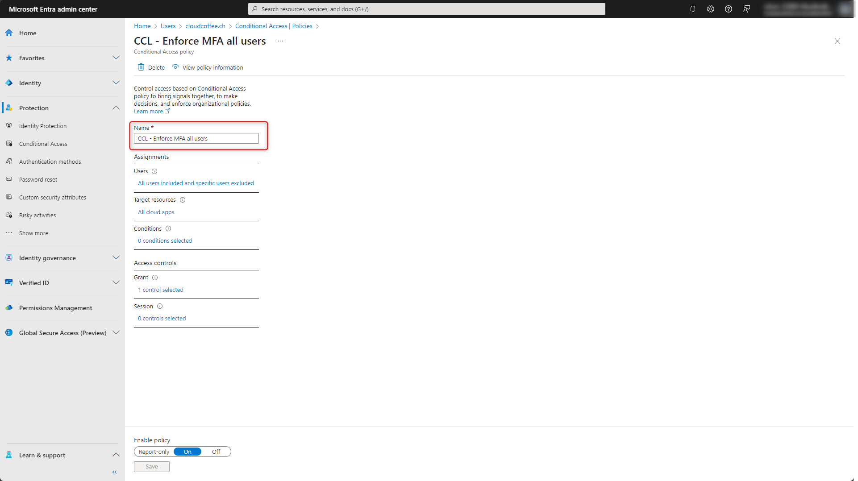Screen dimensions: 858x481
Task: Select Conditional Access from Protection menu
Action: click(43, 143)
